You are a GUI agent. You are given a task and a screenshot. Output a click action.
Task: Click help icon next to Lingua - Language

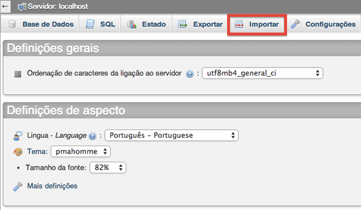coord(93,136)
